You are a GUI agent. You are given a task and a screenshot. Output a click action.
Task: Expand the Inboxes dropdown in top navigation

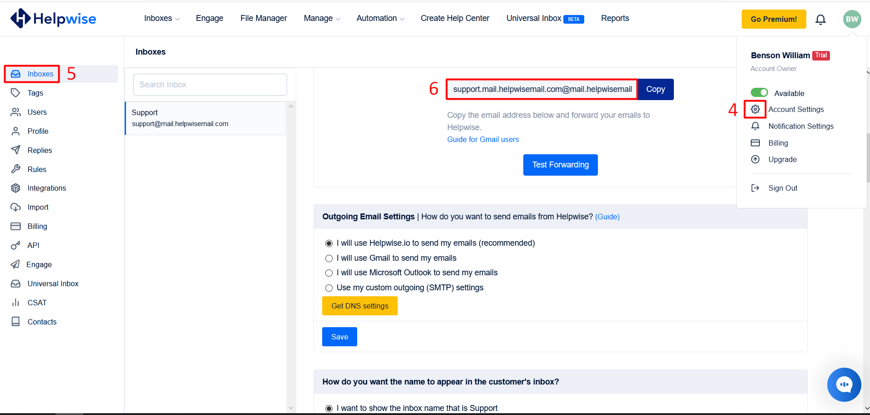coord(162,18)
